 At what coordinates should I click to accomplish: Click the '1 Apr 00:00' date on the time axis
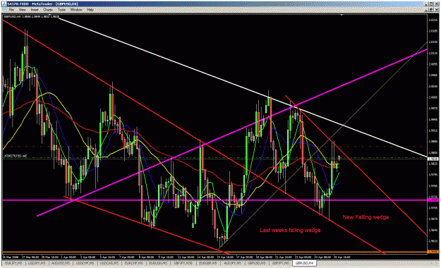[68, 257]
